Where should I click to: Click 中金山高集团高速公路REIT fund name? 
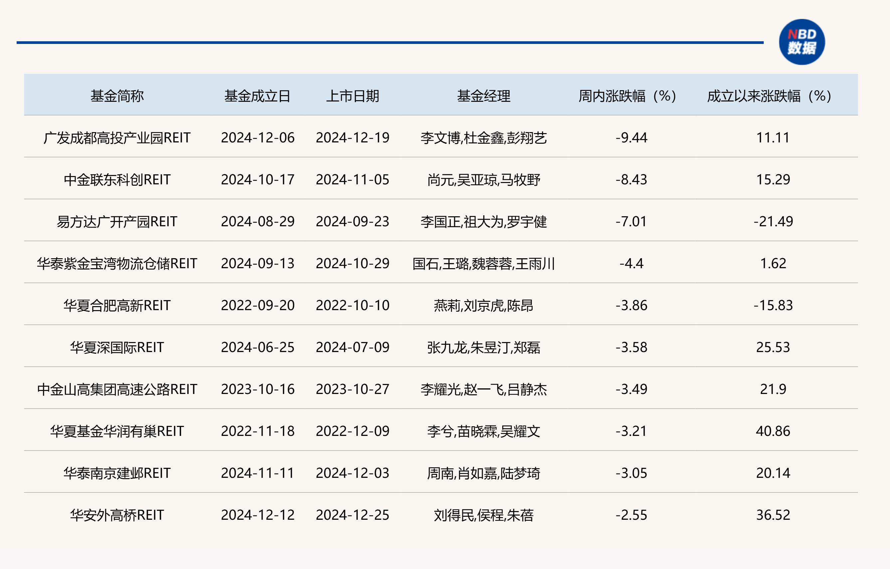click(117, 389)
